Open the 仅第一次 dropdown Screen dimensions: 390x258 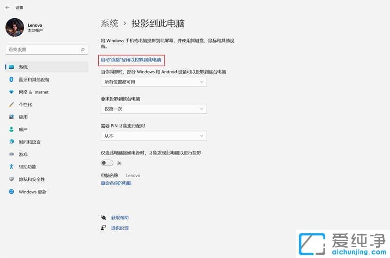pos(154,109)
